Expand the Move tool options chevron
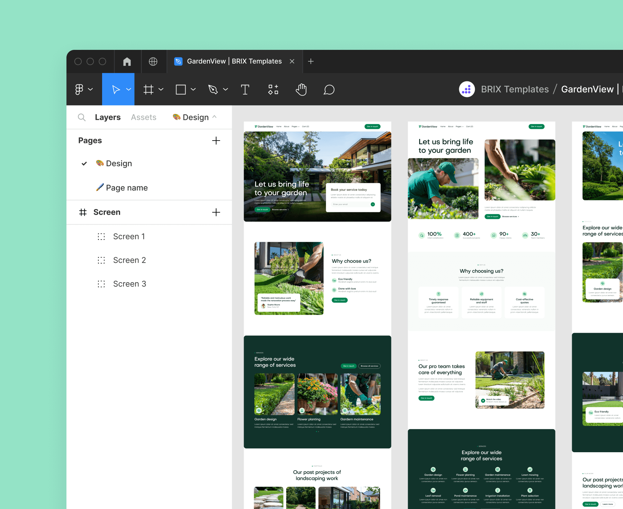The width and height of the screenshot is (623, 509). [x=128, y=89]
